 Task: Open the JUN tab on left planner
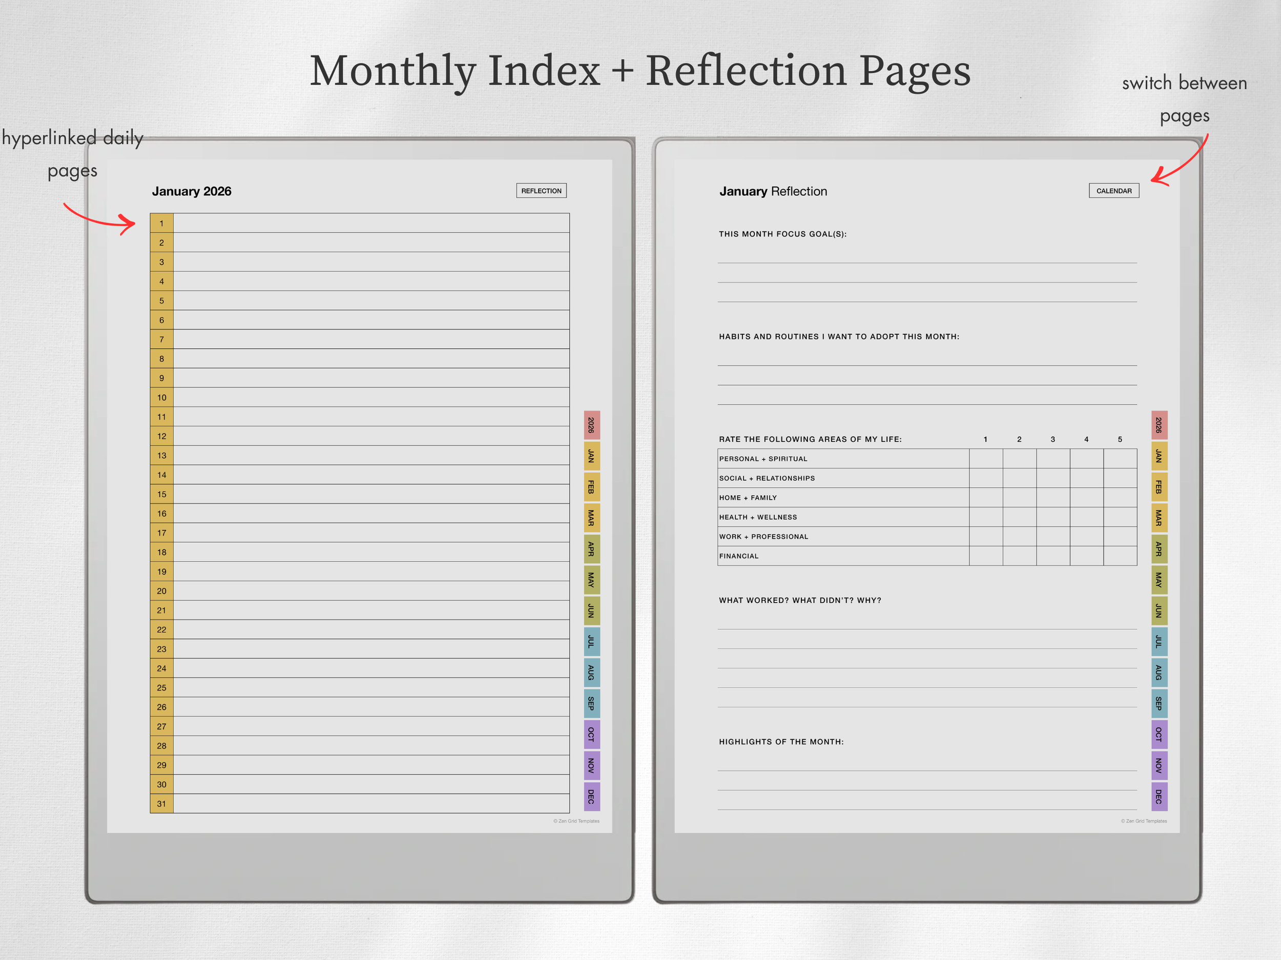coord(591,610)
